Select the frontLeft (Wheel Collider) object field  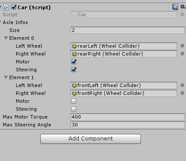pyautogui.click(x=124, y=85)
